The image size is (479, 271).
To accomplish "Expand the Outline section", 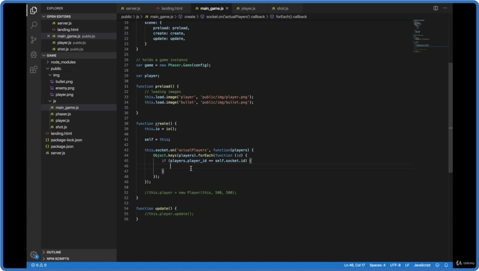I will pos(54,252).
